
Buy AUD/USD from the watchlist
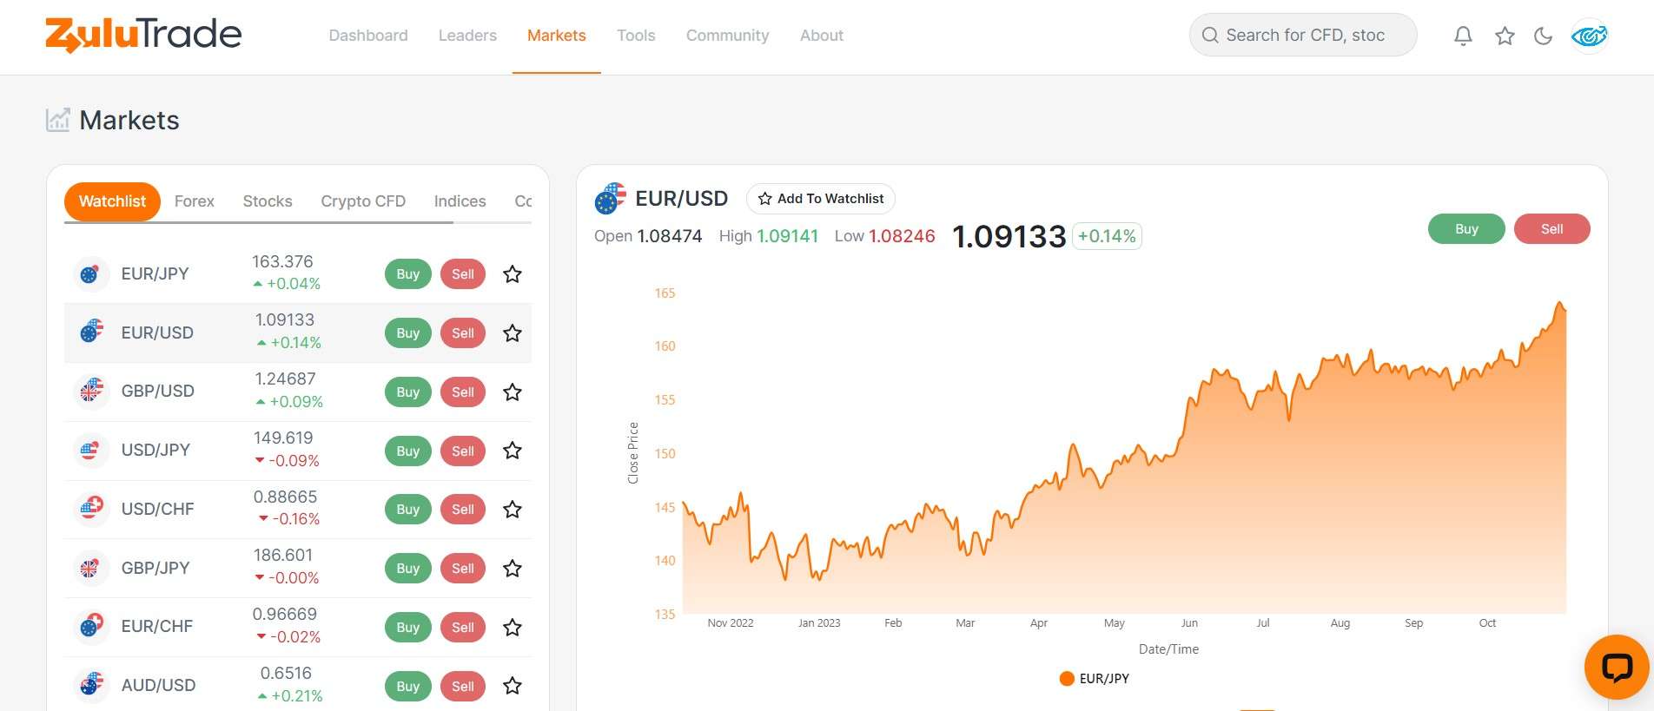point(408,687)
